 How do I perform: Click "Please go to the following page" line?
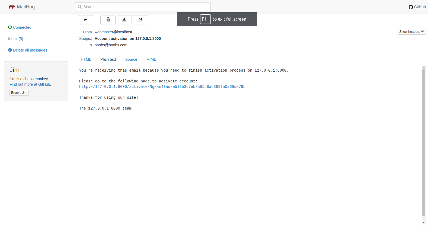[138, 81]
